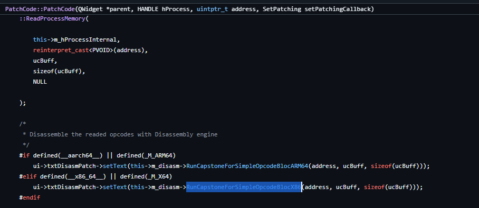Click the PatchCode::PatchCode sticky function header

pos(189,9)
